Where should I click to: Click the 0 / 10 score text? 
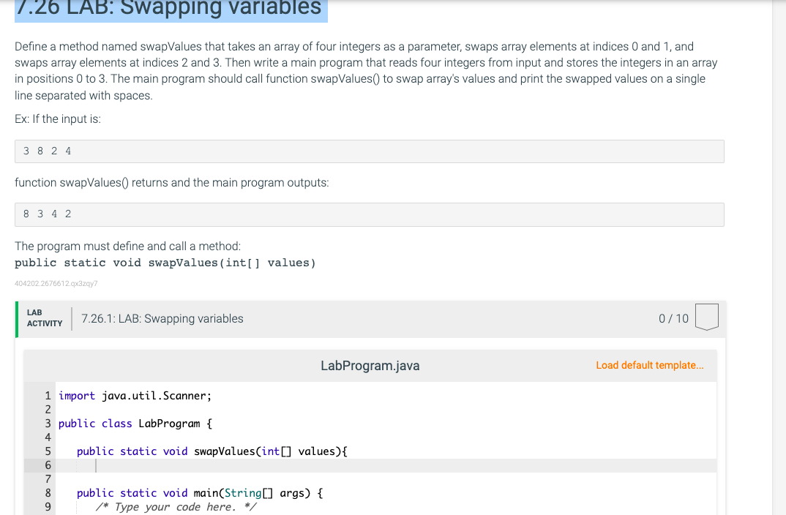click(673, 318)
